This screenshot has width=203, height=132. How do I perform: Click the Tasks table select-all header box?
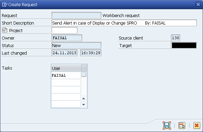coord(84,68)
